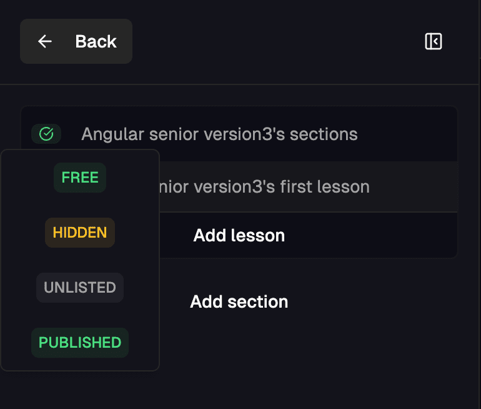
Task: Pick PUBLISHED from the status list
Action: pyautogui.click(x=80, y=342)
